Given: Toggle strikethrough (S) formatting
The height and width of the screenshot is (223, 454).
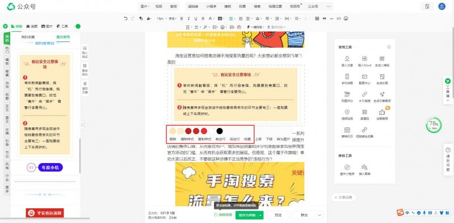Looking at the screenshot, I should pos(203,19).
